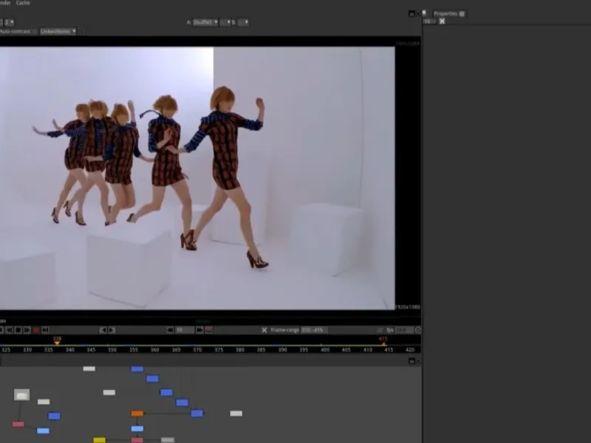The image size is (591, 443).
Task: Step to the next frame
Action: [x=112, y=330]
